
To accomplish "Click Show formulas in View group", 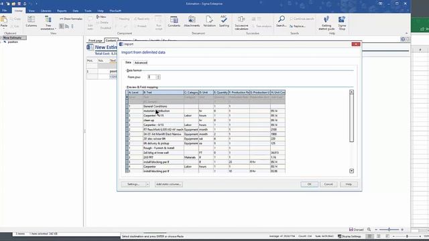I will tap(71, 19).
